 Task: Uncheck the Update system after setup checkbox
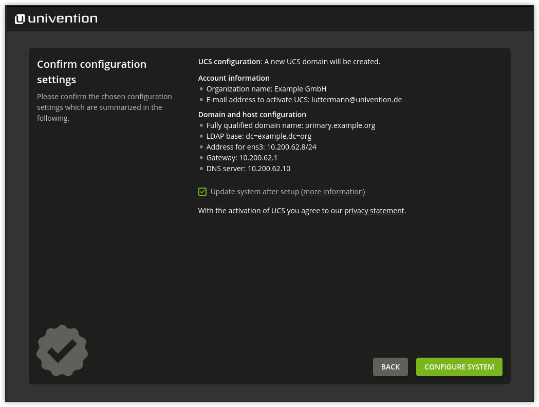(x=202, y=191)
